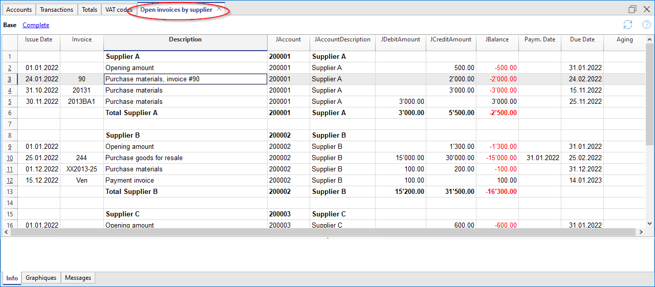This screenshot has height=287, width=655.
Task: Open the Graphiques bottom tab
Action: tap(41, 278)
